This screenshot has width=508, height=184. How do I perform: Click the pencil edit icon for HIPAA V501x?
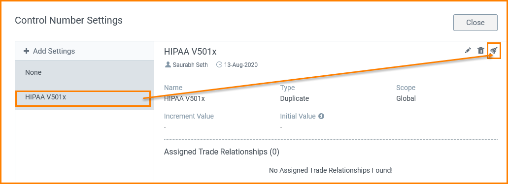coord(468,51)
